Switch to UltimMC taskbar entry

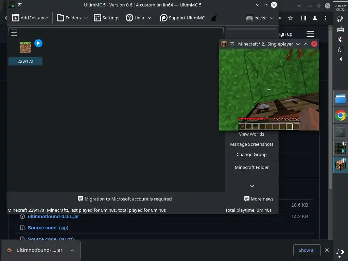click(341, 148)
